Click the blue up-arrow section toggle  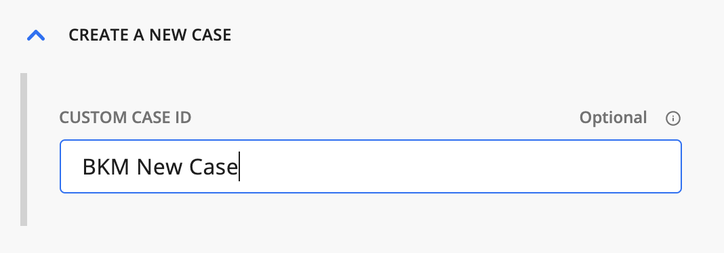[x=36, y=35]
